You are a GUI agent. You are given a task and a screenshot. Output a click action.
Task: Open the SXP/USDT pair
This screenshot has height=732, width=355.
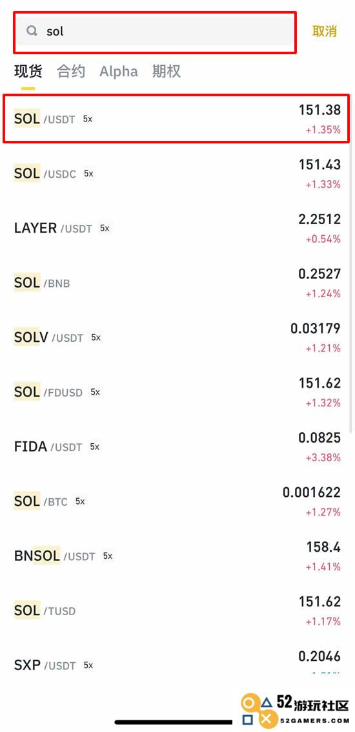click(177, 663)
